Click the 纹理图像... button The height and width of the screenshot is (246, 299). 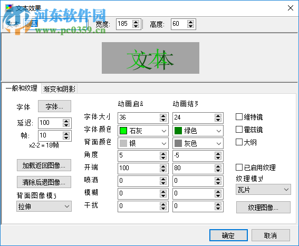(263, 208)
